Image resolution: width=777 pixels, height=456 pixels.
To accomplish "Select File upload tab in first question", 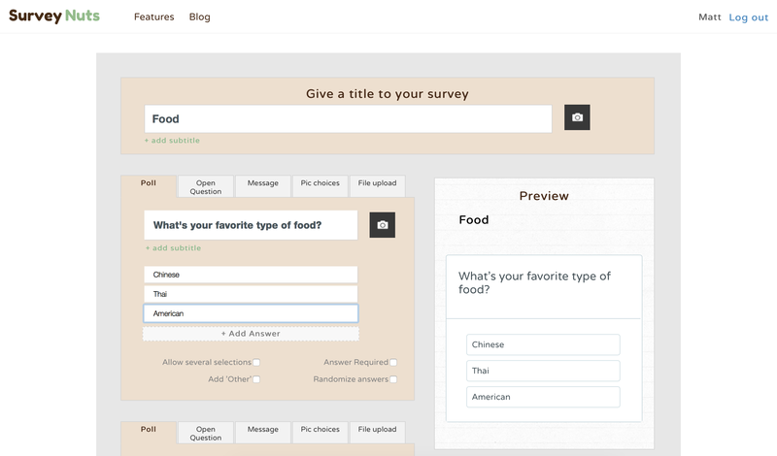I will 377,183.
